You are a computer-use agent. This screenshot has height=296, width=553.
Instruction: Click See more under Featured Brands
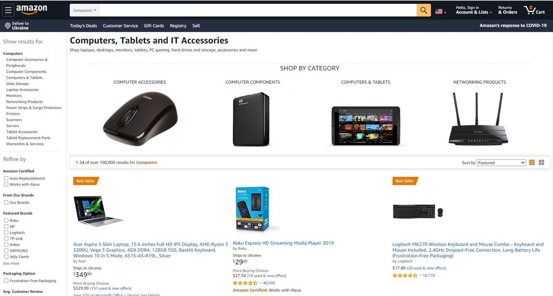(11, 263)
